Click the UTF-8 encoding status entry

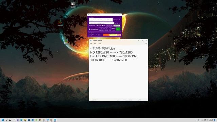click(x=139, y=100)
